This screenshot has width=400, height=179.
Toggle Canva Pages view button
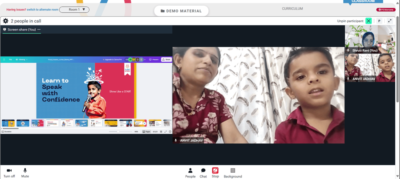coord(146,131)
